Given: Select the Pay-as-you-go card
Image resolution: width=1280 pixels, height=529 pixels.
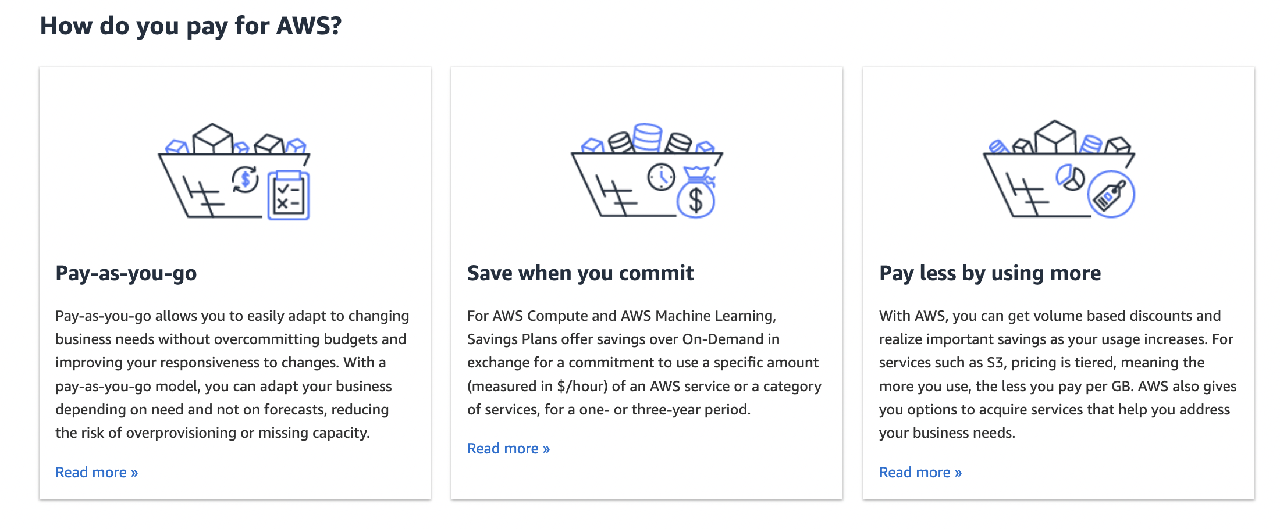Looking at the screenshot, I should pyautogui.click(x=235, y=282).
